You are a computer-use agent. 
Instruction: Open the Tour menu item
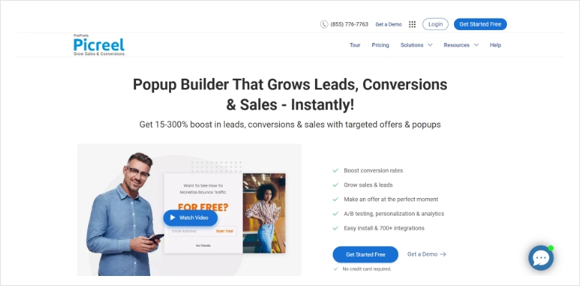tap(354, 45)
